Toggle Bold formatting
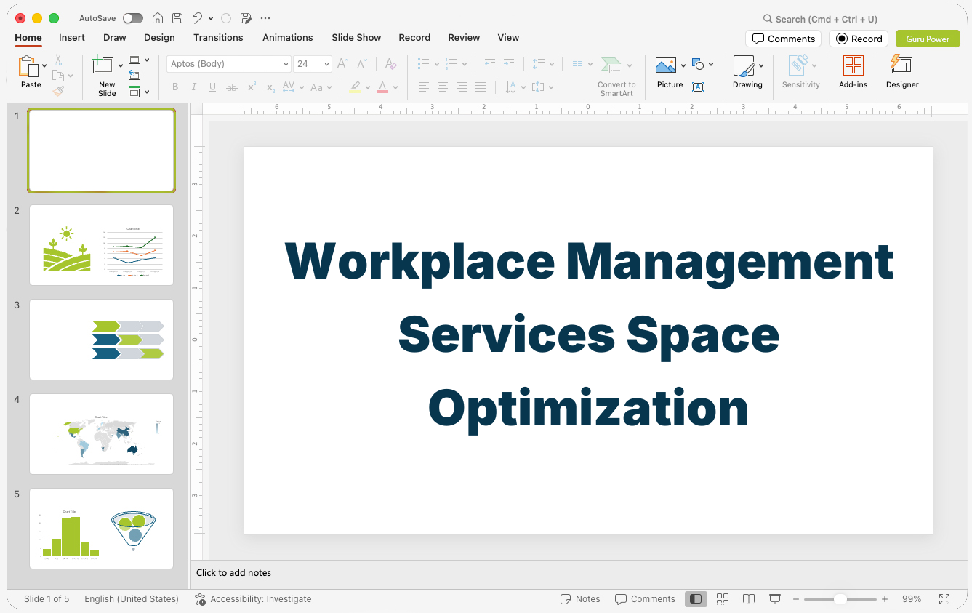 coord(175,87)
